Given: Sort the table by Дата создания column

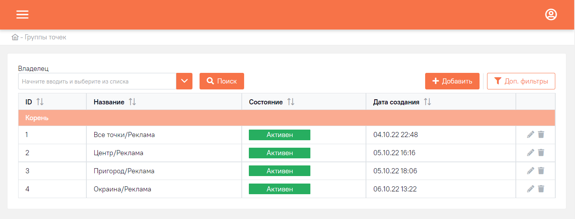Looking at the screenshot, I should pyautogui.click(x=427, y=102).
